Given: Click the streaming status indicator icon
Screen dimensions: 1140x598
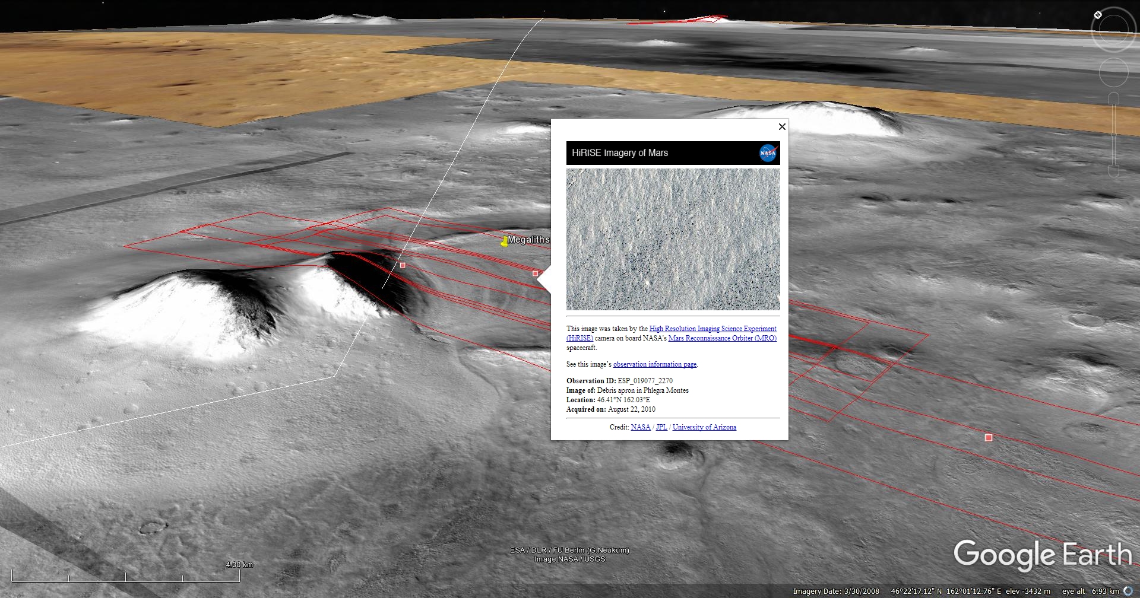Looking at the screenshot, I should [1128, 591].
